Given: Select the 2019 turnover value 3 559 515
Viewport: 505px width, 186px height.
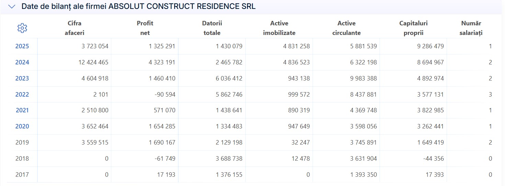Looking at the screenshot, I should (x=95, y=142).
